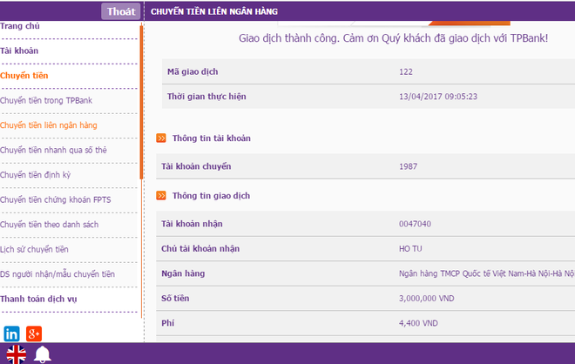Choose Chuyển tiền theo danh sách
This screenshot has width=575, height=364.
[50, 225]
